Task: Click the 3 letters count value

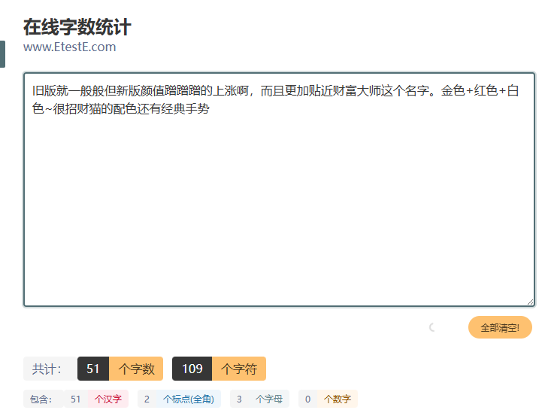Action: [x=239, y=399]
